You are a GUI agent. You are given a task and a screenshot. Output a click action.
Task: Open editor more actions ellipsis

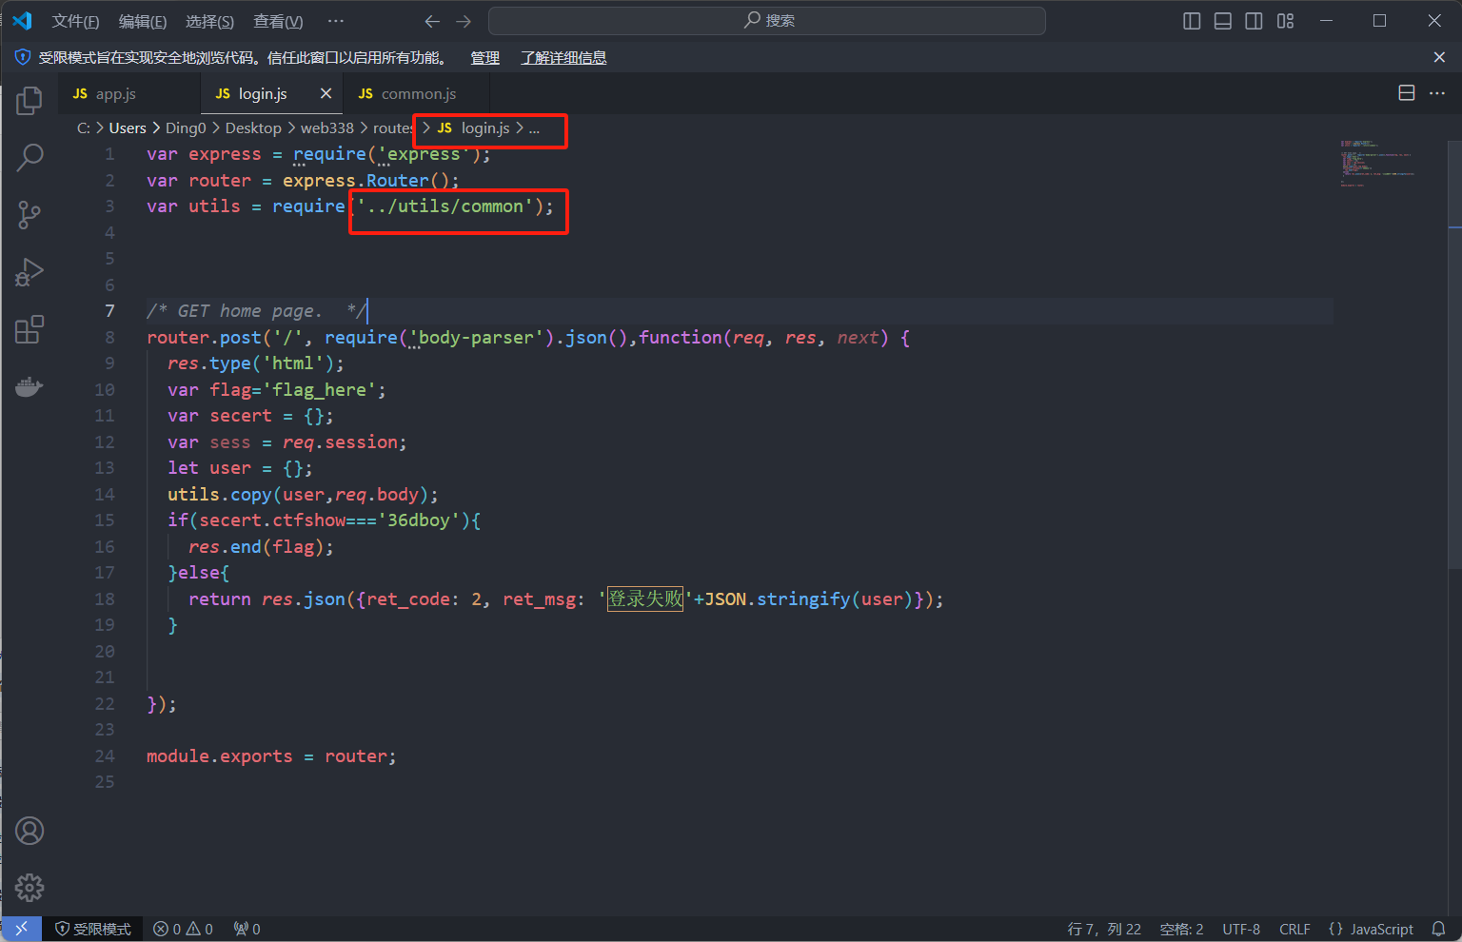tap(1437, 92)
